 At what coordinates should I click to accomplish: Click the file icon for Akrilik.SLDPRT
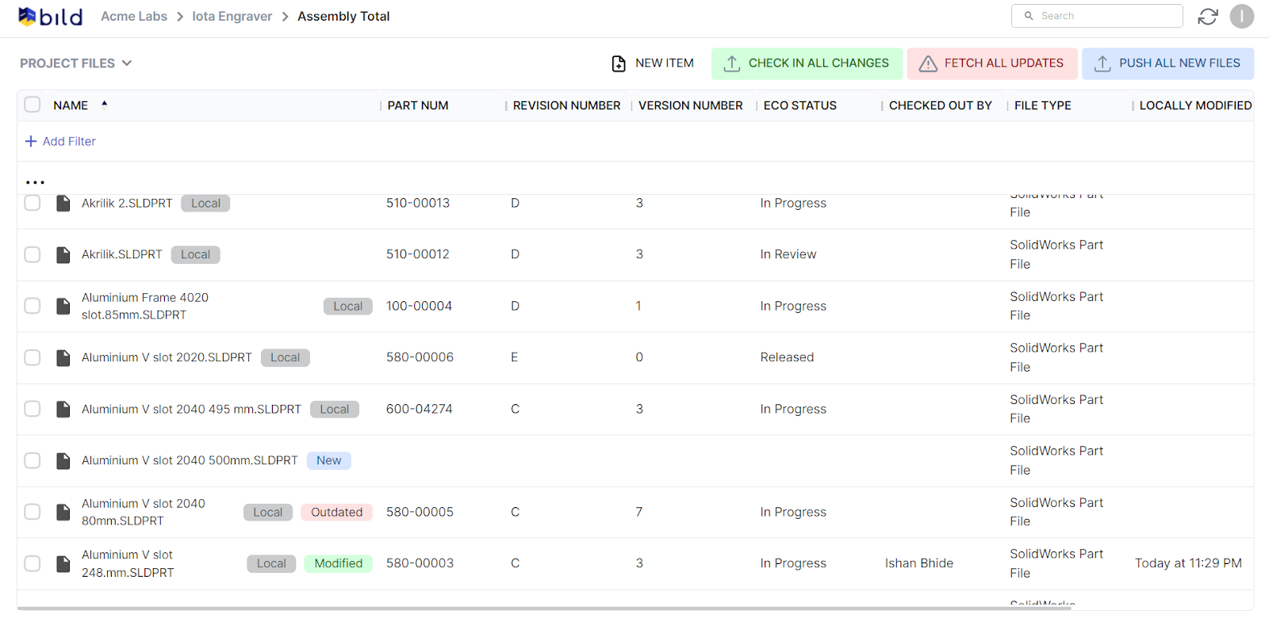pyautogui.click(x=63, y=254)
